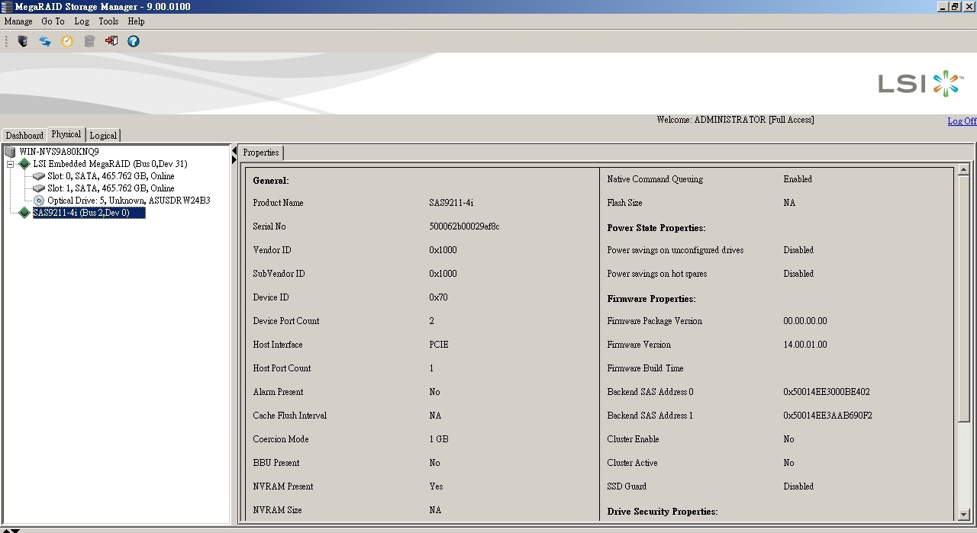This screenshot has width=977, height=533.
Task: Click the serial number 500062b00029af8c
Action: (x=464, y=226)
